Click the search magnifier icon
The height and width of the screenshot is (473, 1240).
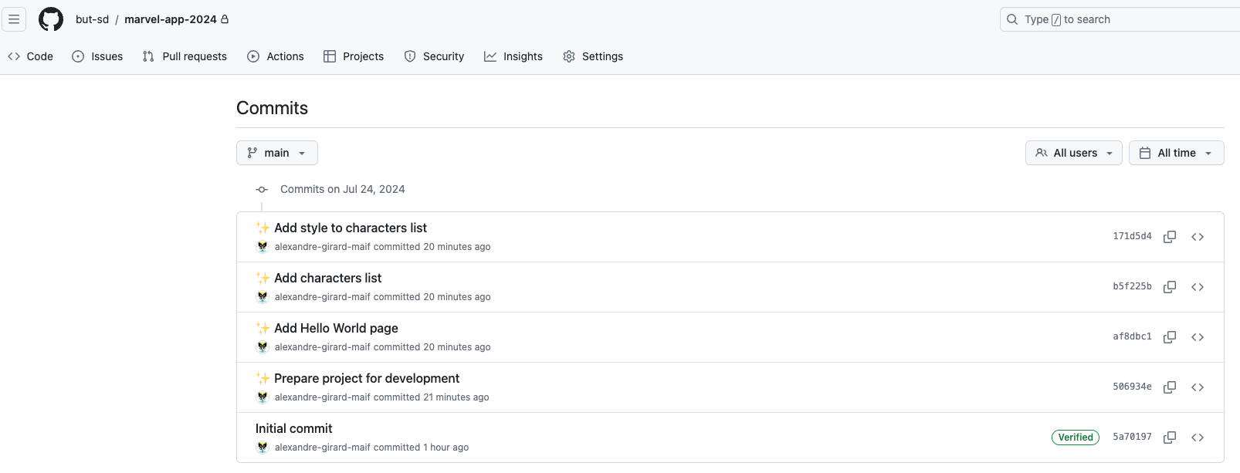click(1012, 19)
